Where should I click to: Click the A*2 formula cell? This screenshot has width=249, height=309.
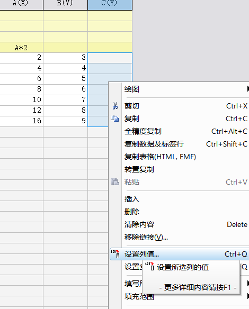pos(21,48)
